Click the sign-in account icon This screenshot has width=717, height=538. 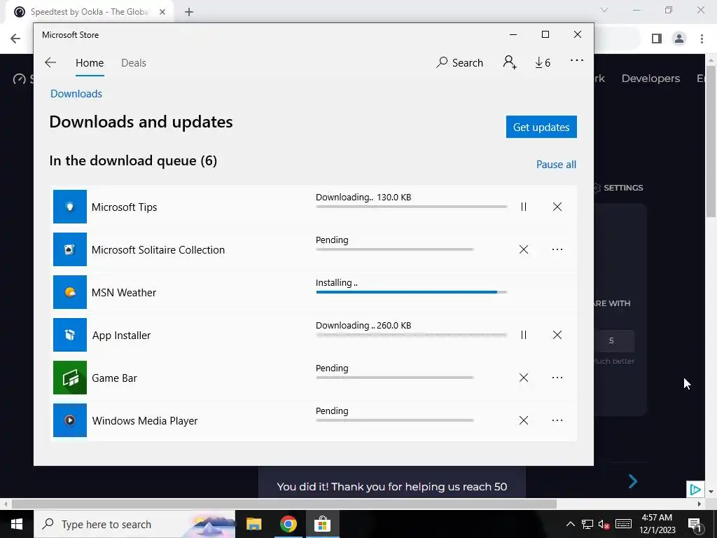(510, 62)
